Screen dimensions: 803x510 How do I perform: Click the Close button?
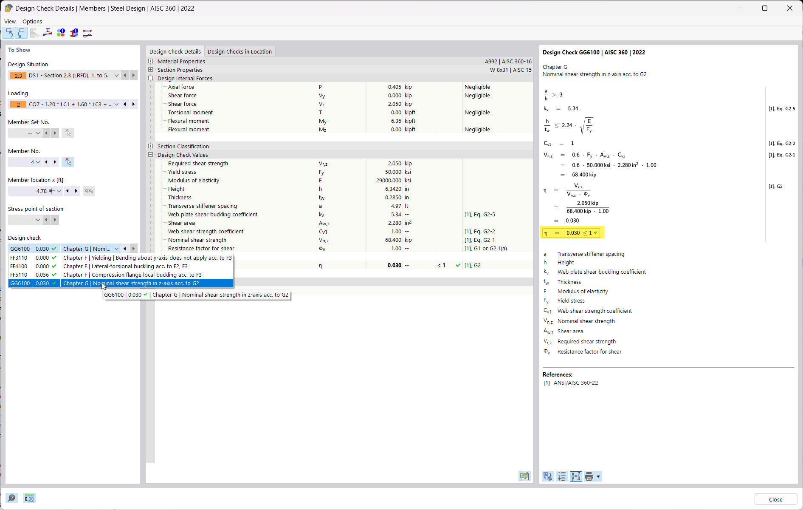[775, 499]
